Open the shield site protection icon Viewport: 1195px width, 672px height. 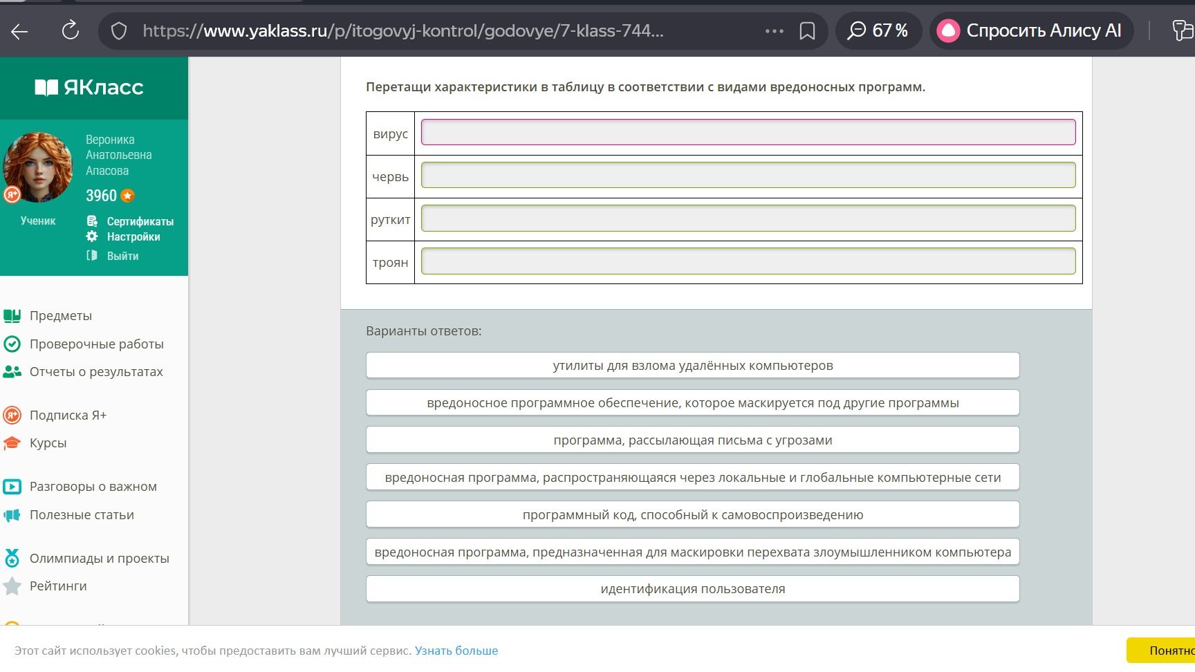[x=119, y=31]
